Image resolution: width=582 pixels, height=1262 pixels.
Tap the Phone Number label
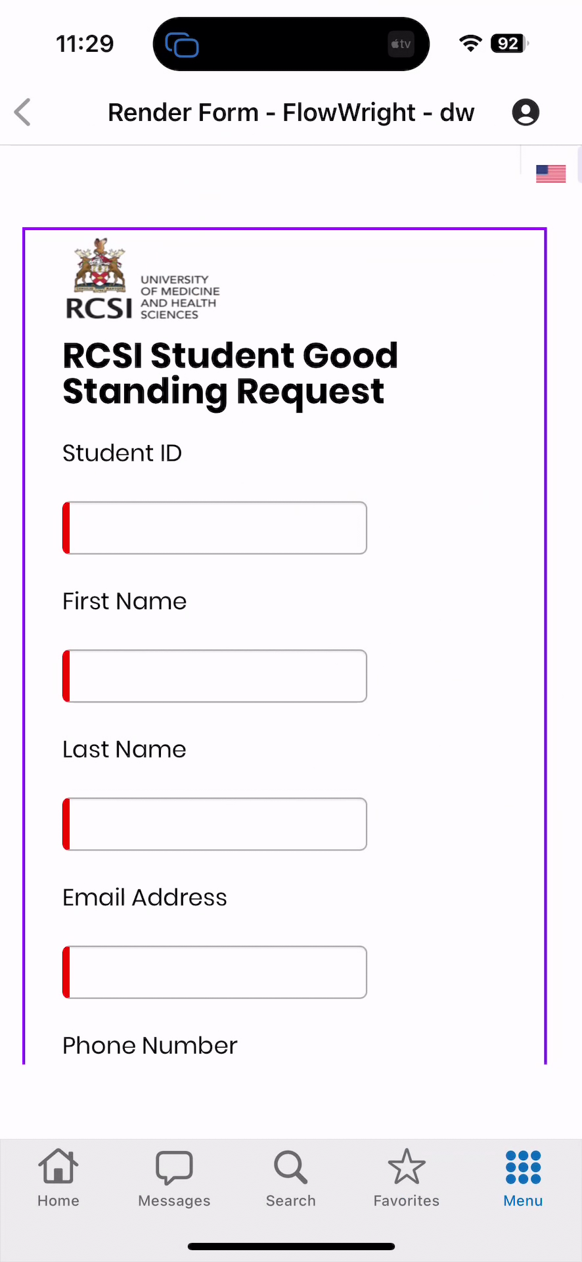coord(149,1045)
